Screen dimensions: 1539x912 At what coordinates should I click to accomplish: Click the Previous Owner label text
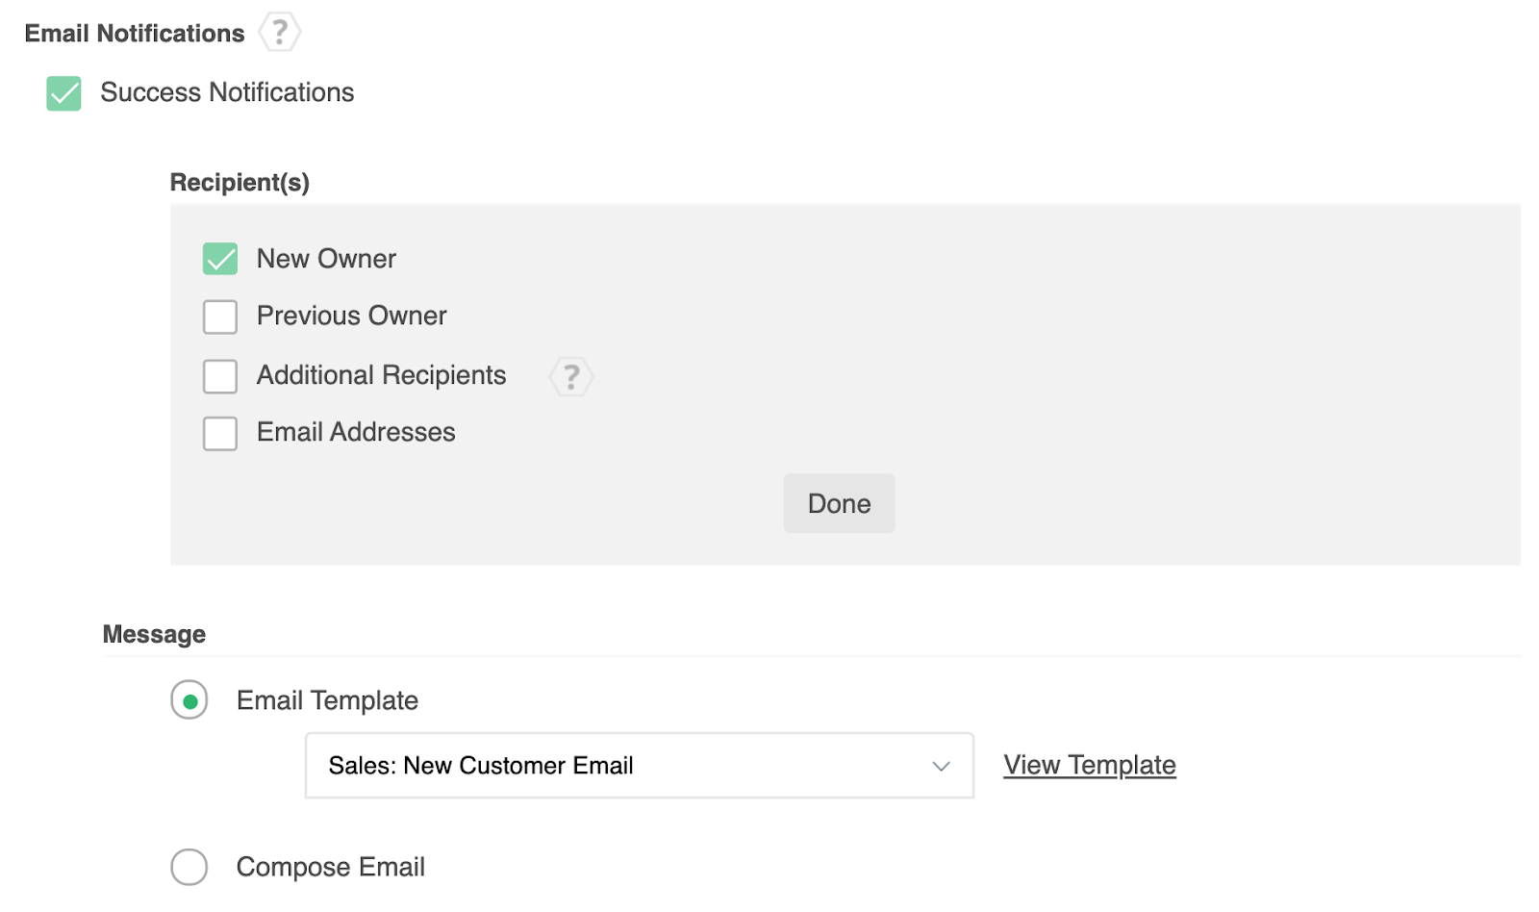(x=351, y=316)
